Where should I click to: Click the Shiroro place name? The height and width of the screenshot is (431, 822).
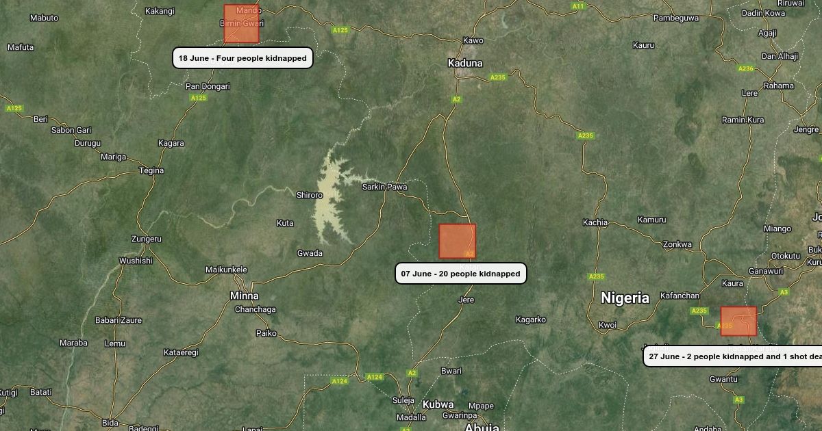tap(309, 195)
